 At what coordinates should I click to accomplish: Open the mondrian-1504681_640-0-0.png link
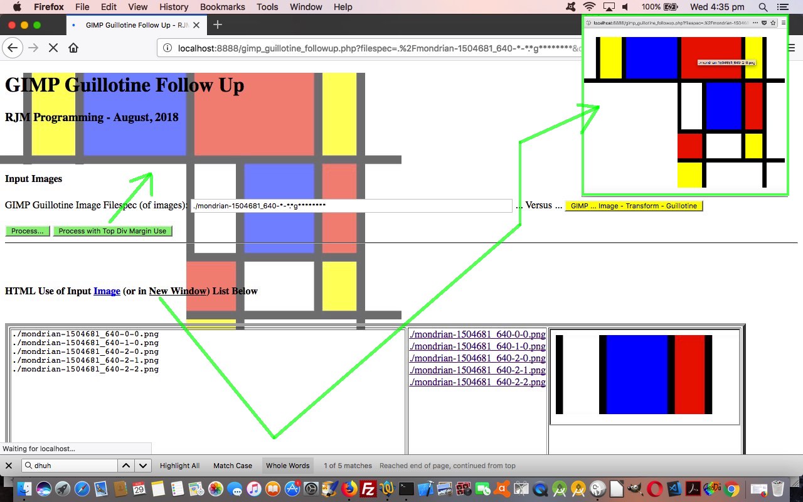(x=477, y=334)
